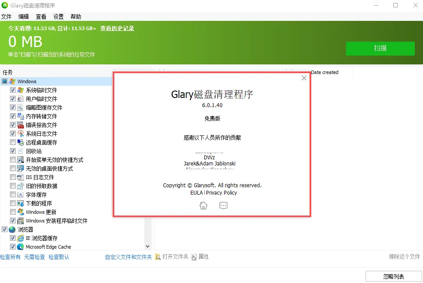Click the Windows 安装程序临时文件 icon
The image size is (423, 283).
pos(20,221)
